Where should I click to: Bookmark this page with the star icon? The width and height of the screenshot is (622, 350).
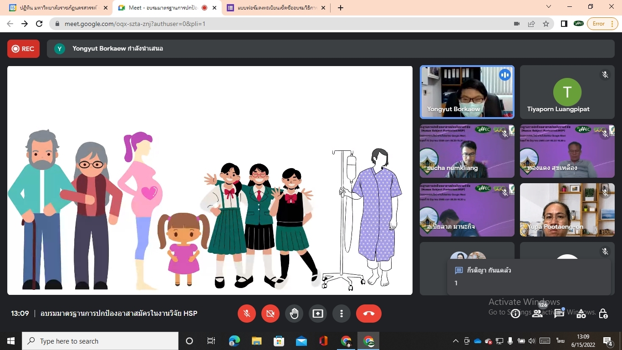[x=546, y=24]
